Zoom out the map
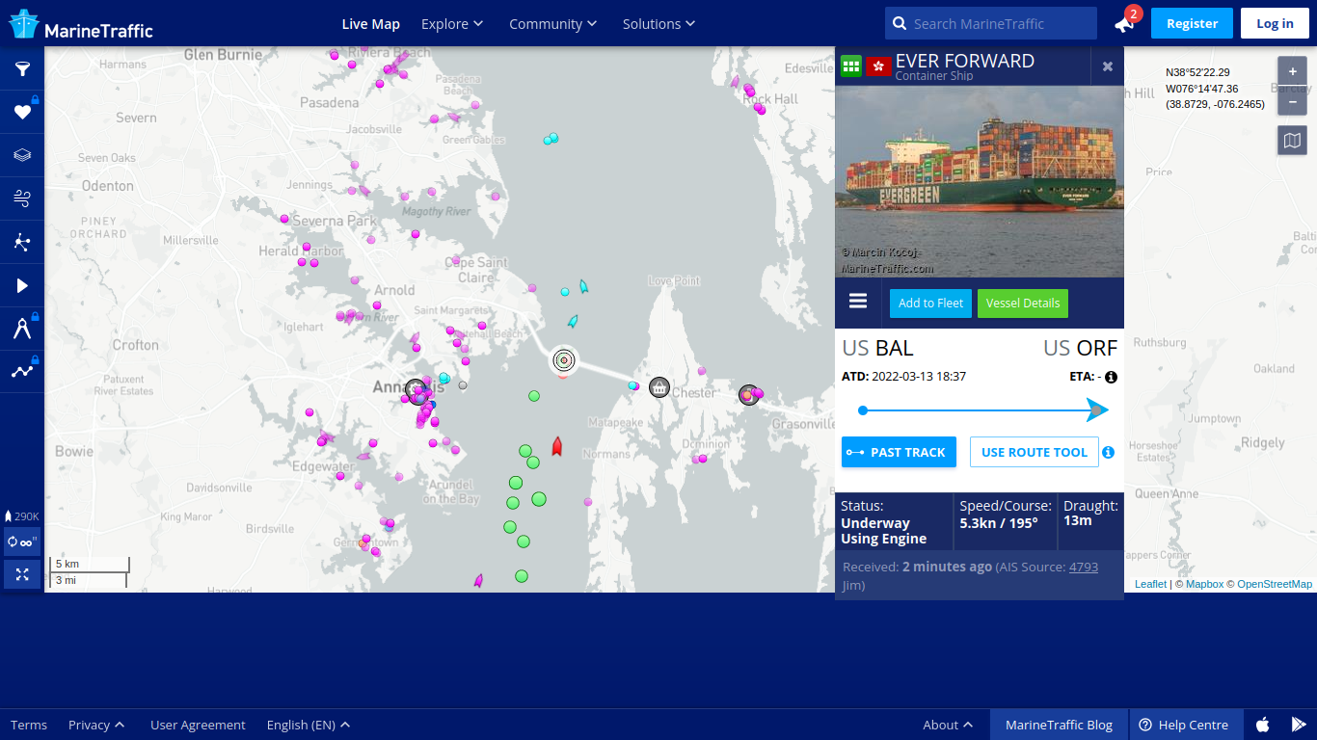 click(x=1293, y=101)
